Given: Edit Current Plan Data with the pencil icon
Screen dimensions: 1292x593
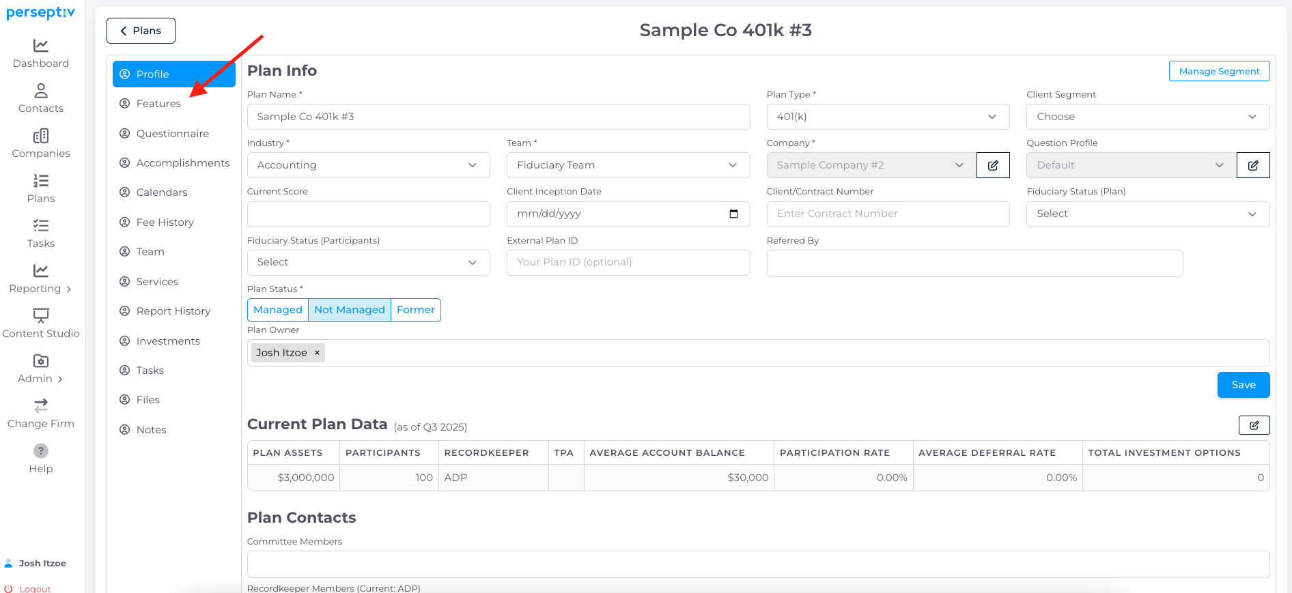Looking at the screenshot, I should tap(1254, 425).
